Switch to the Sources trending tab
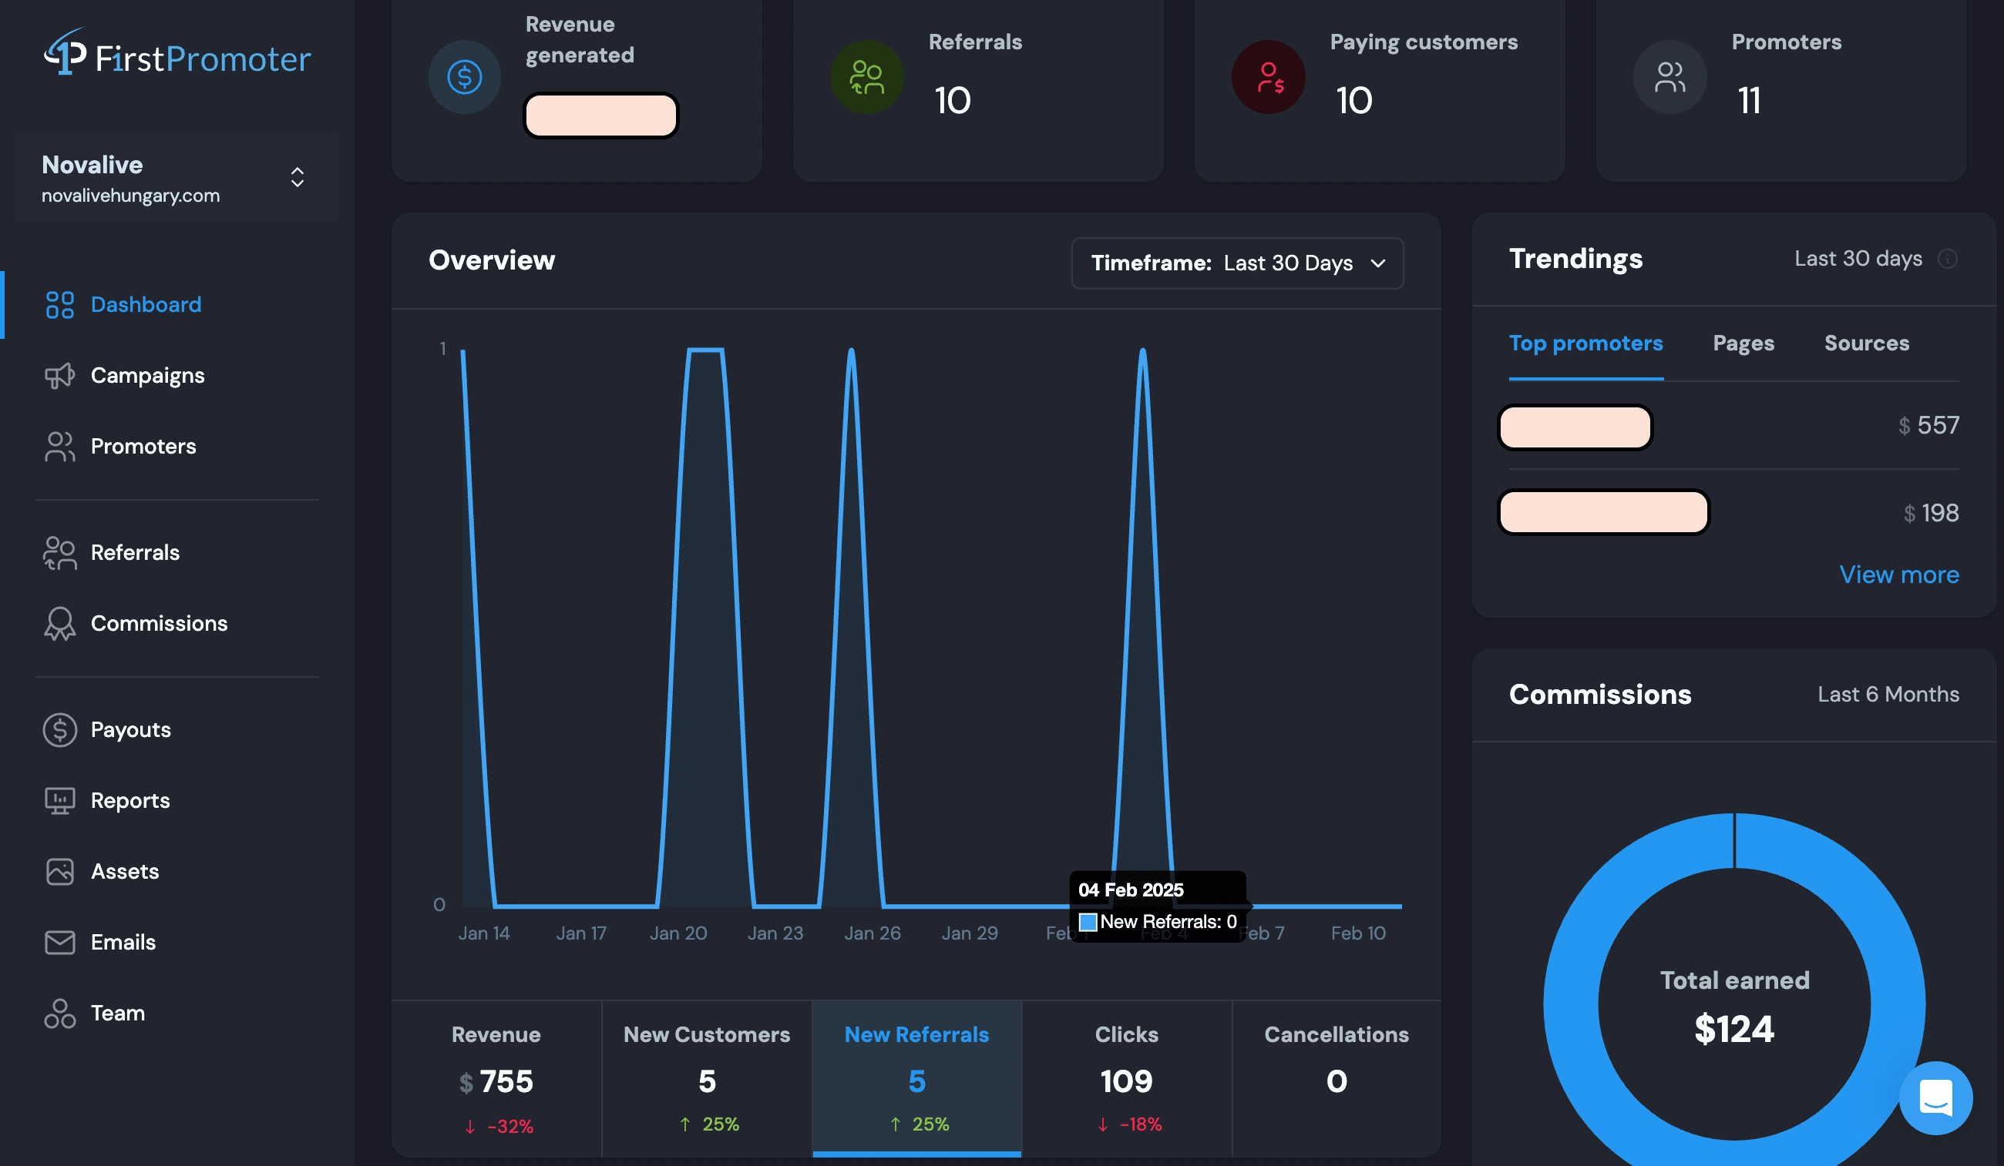The image size is (2004, 1166). 1867,344
